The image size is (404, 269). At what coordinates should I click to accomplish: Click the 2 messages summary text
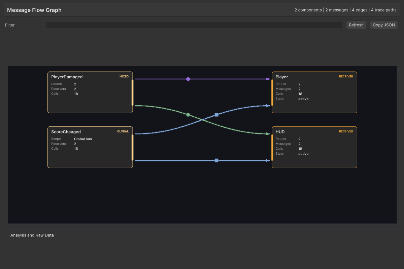tap(337, 10)
